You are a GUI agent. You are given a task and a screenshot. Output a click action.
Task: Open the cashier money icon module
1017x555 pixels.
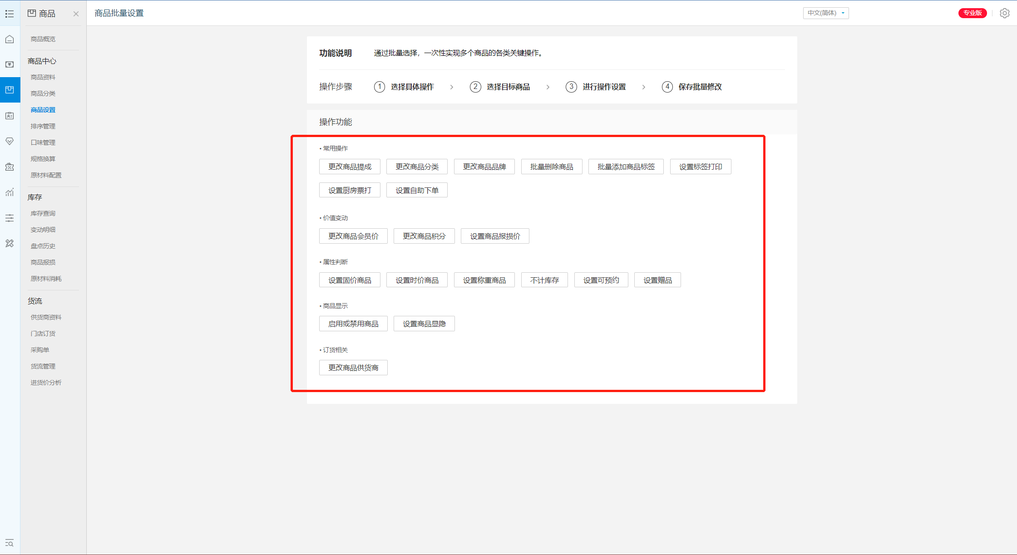tap(10, 64)
